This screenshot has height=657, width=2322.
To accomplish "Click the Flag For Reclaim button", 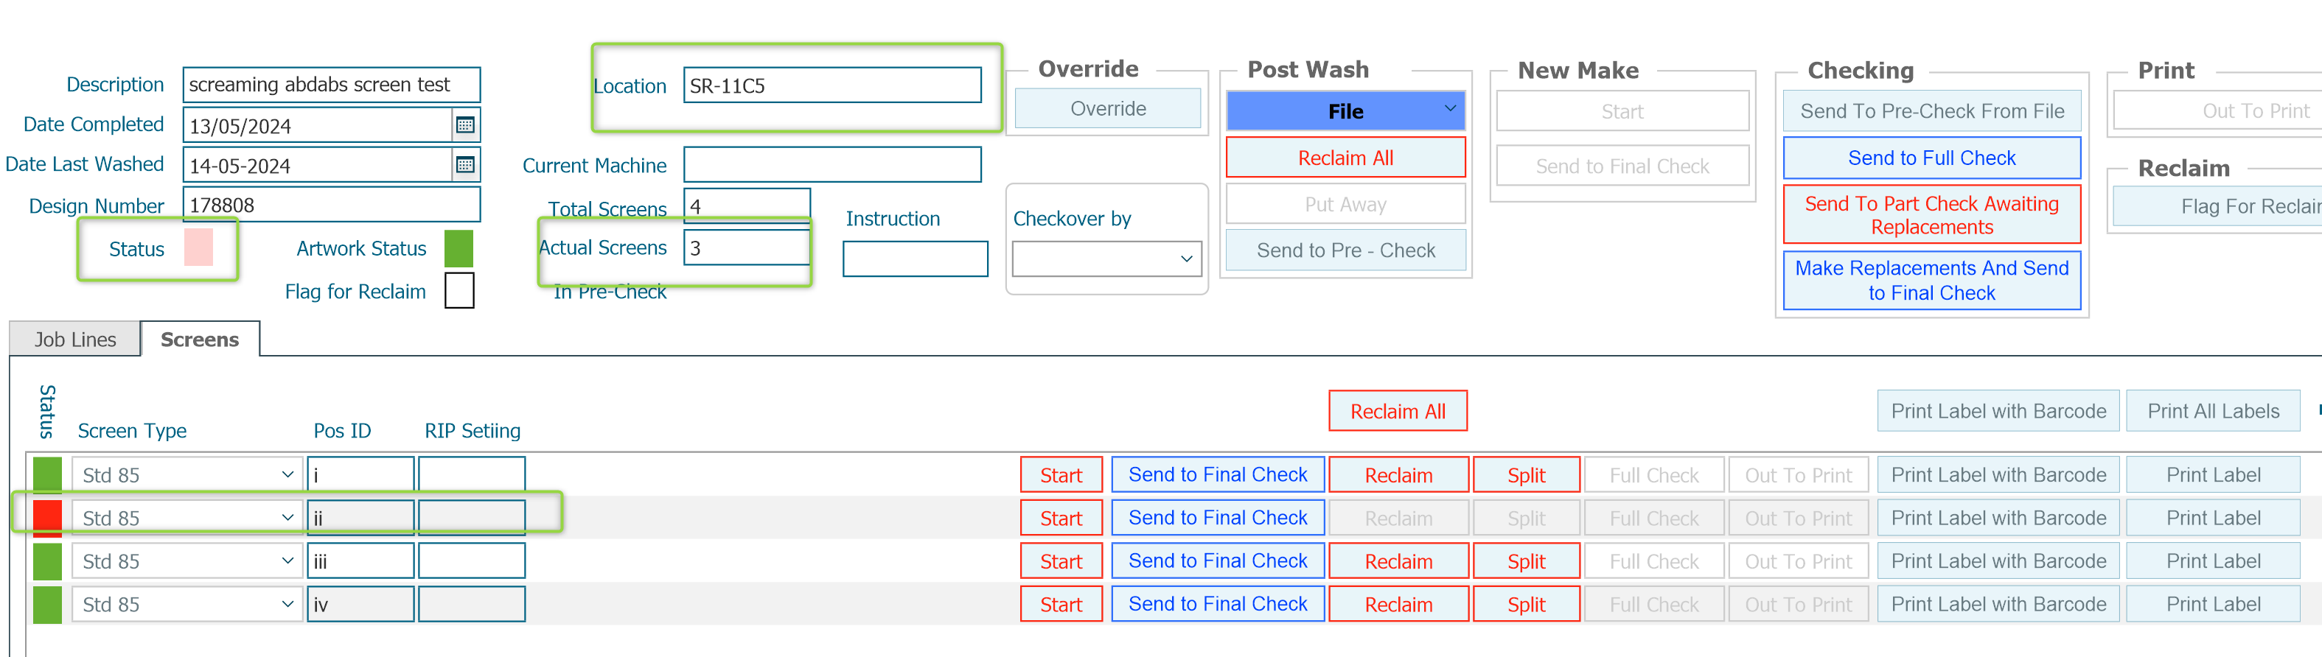I will tap(2217, 206).
